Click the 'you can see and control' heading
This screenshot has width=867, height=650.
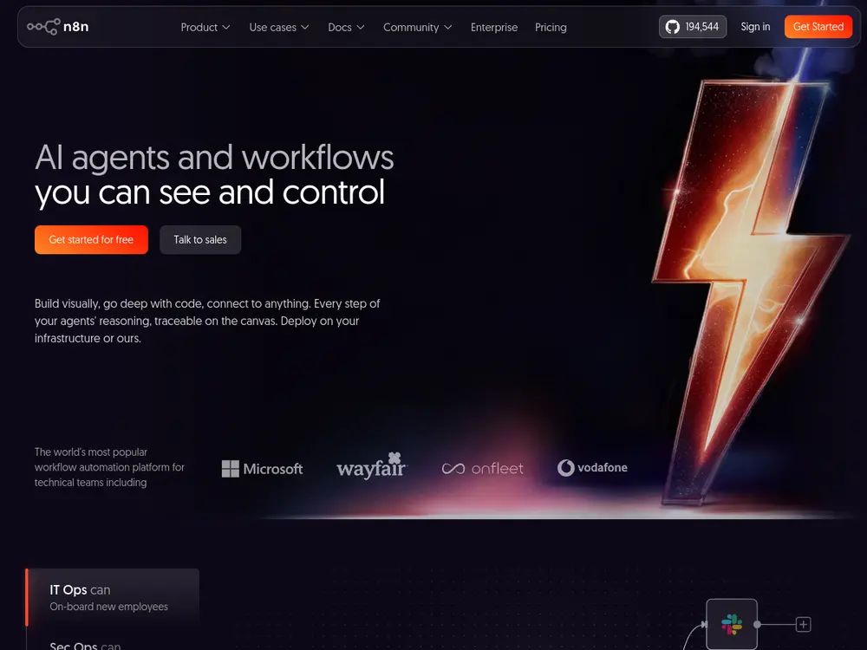coord(210,192)
